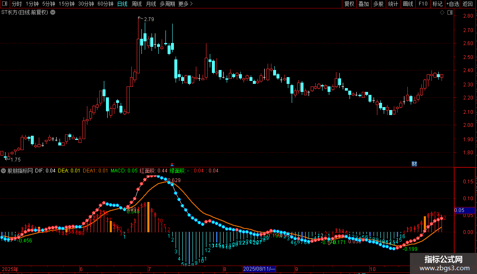Select the 15分钟 period tab

pos(66,4)
